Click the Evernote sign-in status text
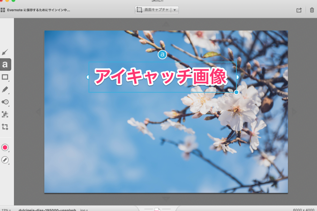The height and width of the screenshot is (211, 317). 39,10
